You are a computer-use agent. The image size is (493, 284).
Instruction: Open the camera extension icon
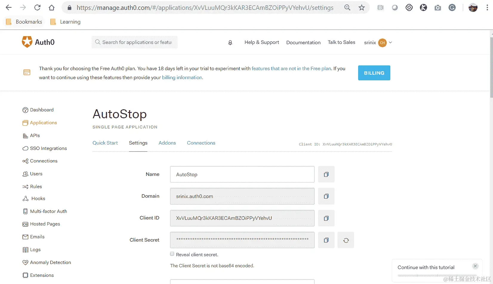pyautogui.click(x=438, y=8)
